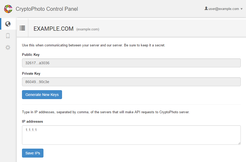Click the EXAMPLE.COM site heading
The width and height of the screenshot is (246, 162).
click(x=53, y=29)
